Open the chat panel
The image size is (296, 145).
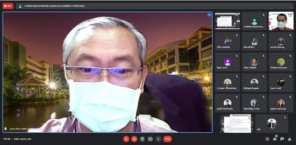(x=282, y=139)
